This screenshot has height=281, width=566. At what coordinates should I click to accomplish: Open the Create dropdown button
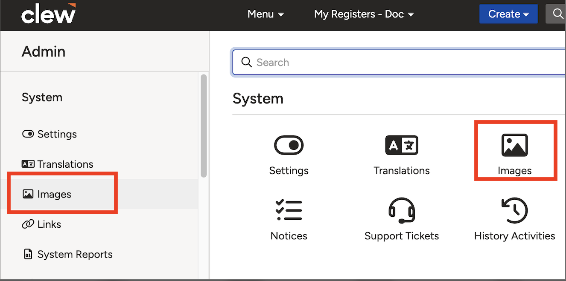point(508,14)
